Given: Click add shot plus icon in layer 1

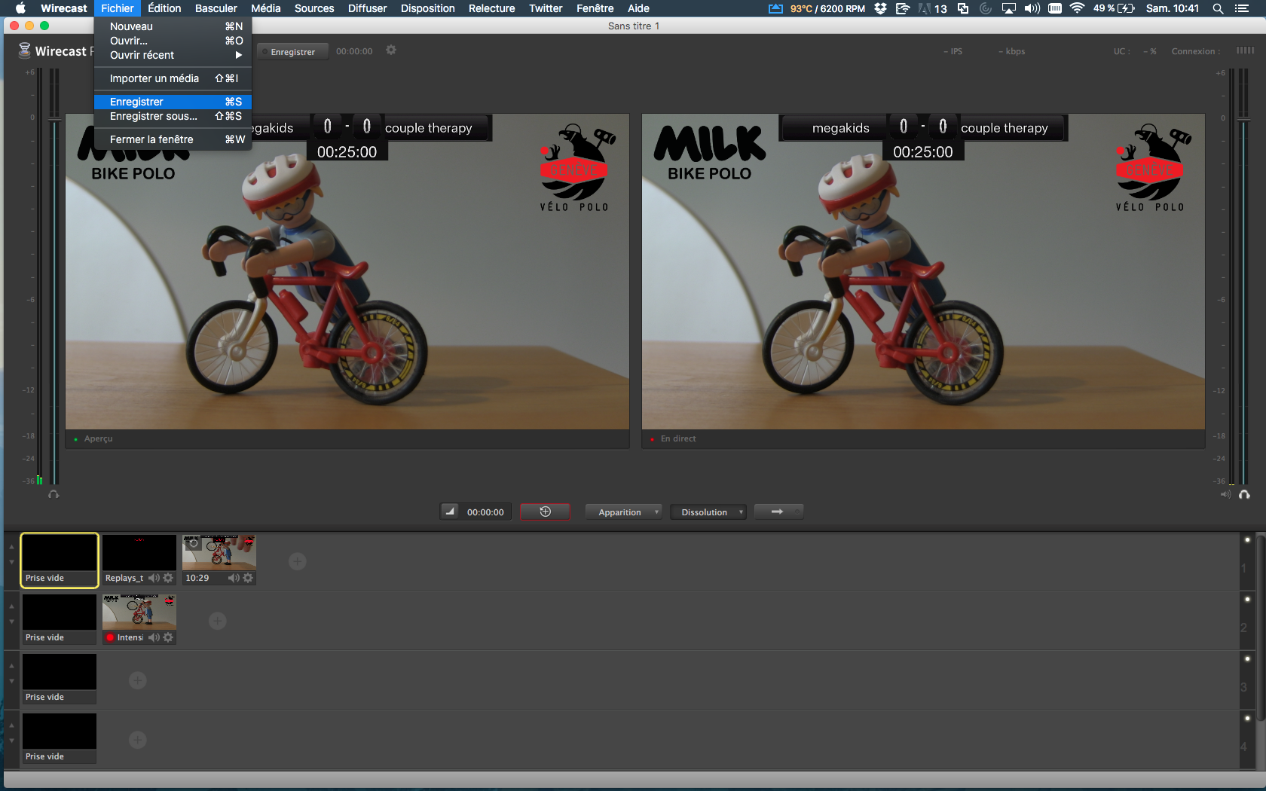Looking at the screenshot, I should pos(298,561).
